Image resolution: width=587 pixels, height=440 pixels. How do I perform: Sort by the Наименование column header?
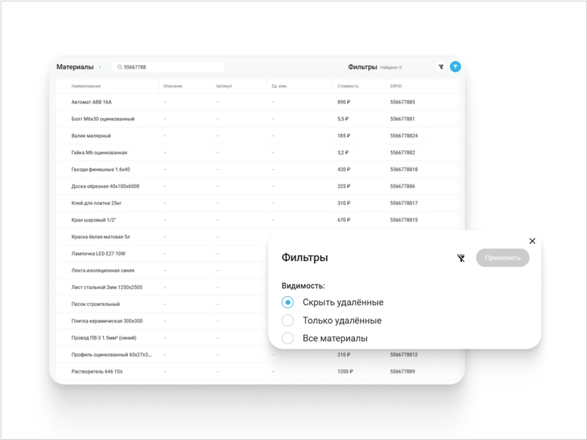86,86
